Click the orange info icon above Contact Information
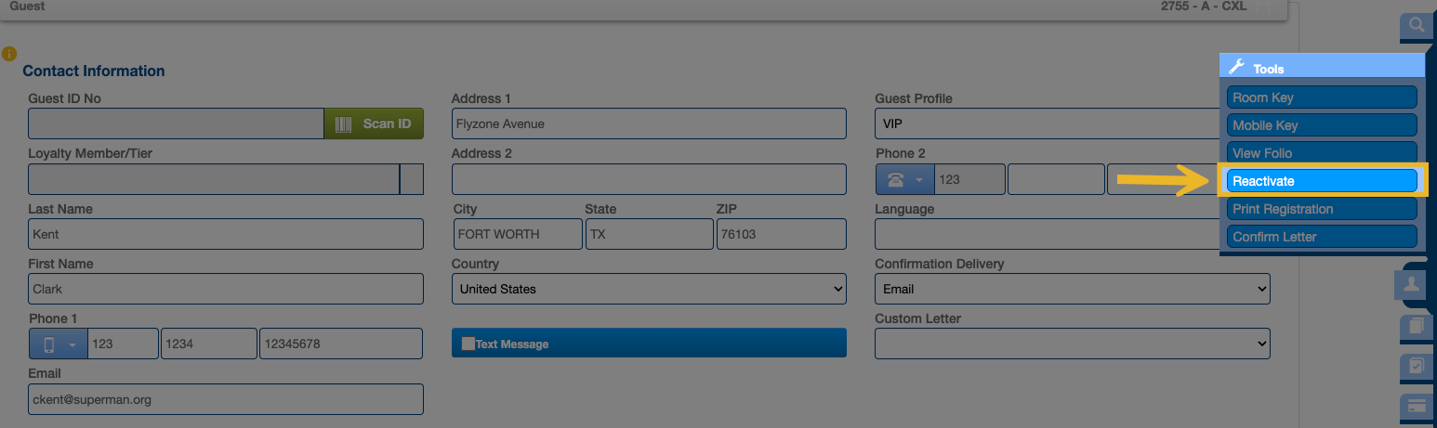The height and width of the screenshot is (428, 1437). point(9,55)
